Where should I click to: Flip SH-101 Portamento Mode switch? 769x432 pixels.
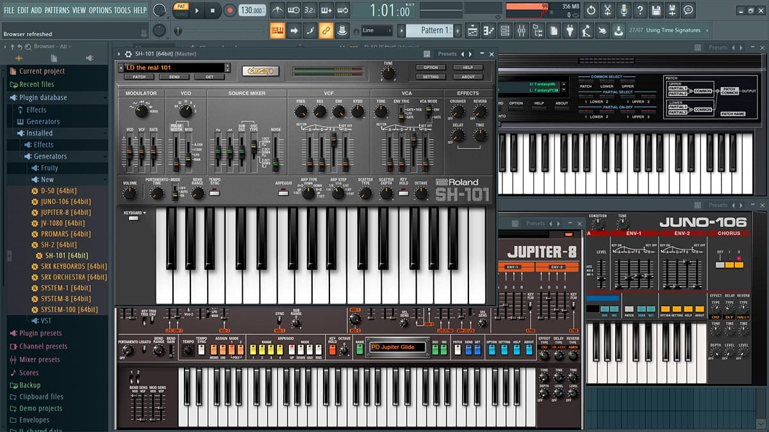click(x=174, y=193)
